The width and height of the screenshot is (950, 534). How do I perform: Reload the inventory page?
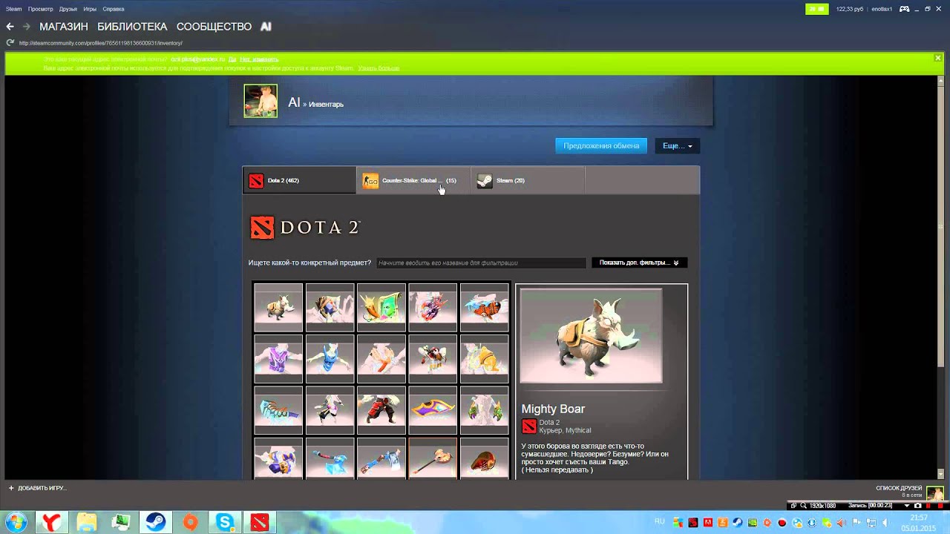[x=10, y=43]
